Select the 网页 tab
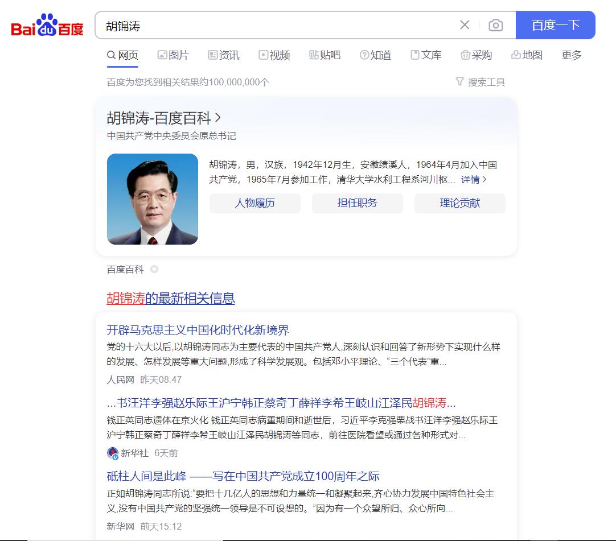Screen dimensions: 616x541 (x=122, y=55)
